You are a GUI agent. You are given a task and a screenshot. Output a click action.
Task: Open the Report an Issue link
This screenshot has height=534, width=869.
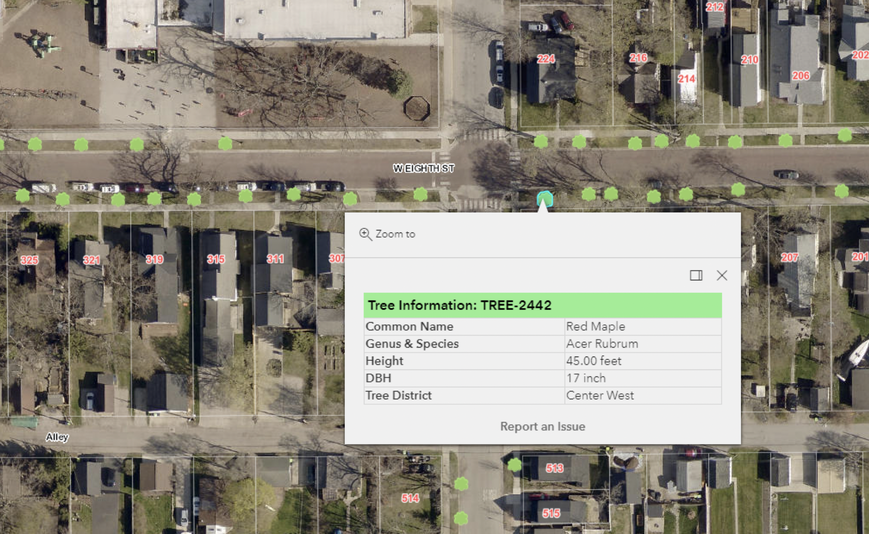click(543, 426)
